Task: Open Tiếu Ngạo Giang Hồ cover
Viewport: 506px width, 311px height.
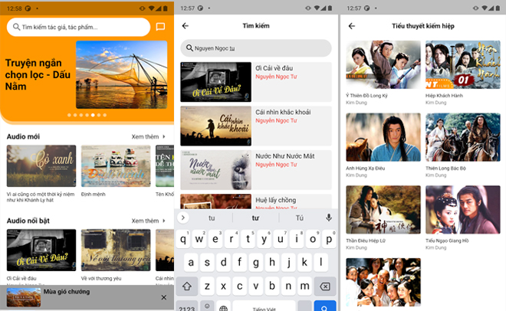Action: [x=463, y=209]
